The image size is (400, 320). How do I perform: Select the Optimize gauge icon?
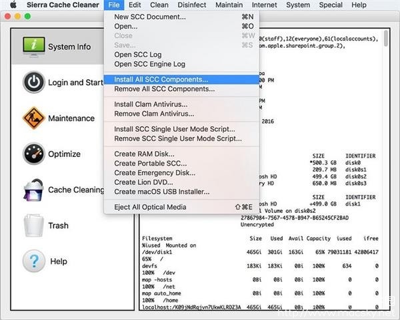click(34, 154)
